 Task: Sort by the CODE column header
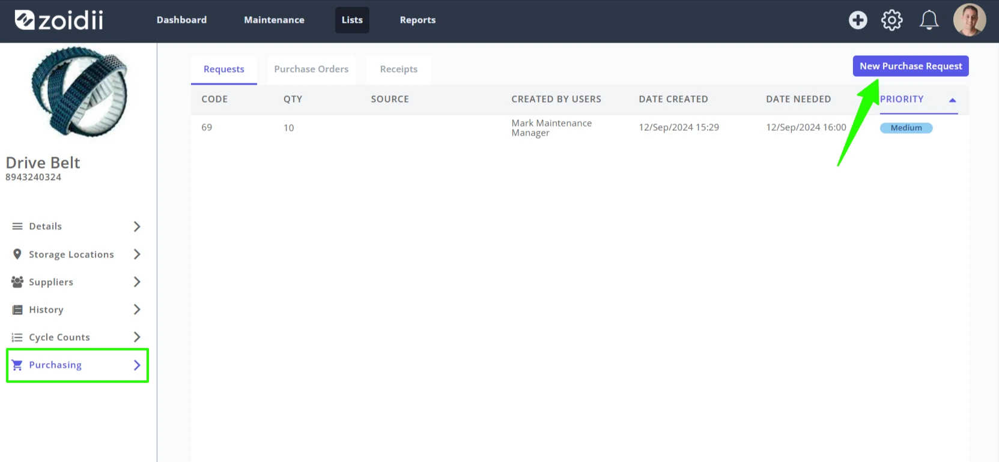pos(214,100)
